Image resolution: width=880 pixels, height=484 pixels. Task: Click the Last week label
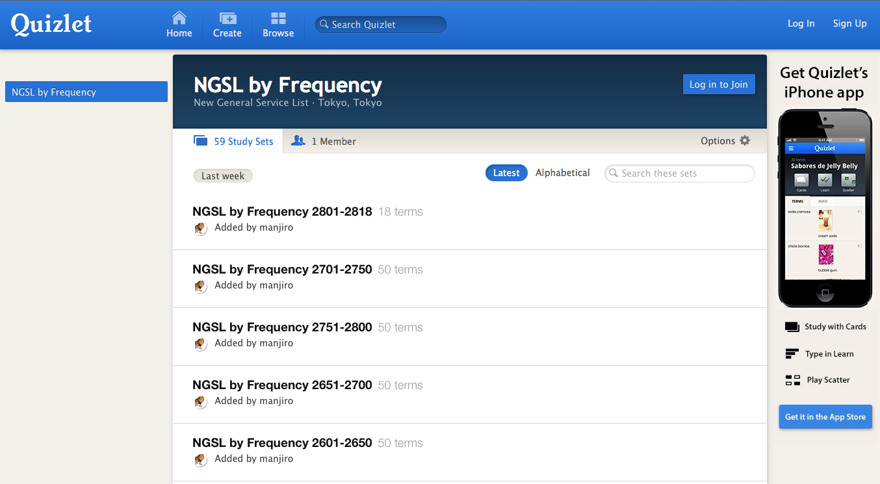point(223,176)
